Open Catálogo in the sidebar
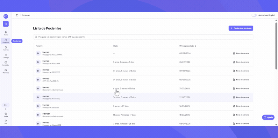The height and width of the screenshot is (138, 278). click(6, 56)
